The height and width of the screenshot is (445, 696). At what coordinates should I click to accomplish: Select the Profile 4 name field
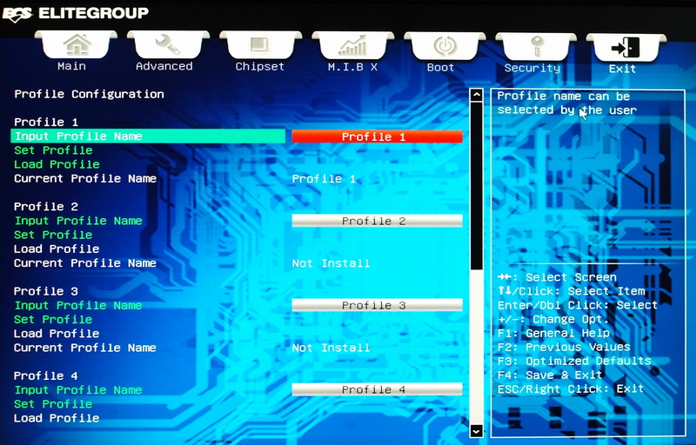click(377, 389)
